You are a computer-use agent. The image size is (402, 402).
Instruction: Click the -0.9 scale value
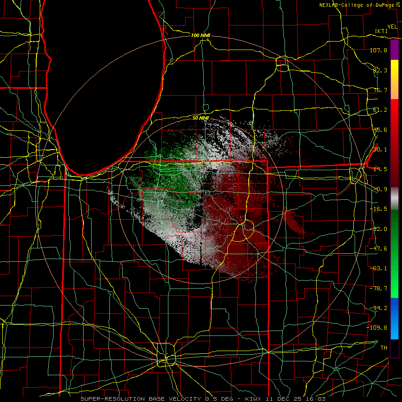tap(380, 189)
